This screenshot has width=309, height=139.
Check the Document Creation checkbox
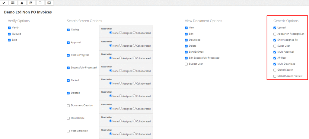click(x=68, y=106)
